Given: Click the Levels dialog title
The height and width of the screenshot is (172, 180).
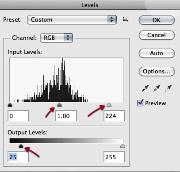Looking at the screenshot, I should tap(90, 5).
